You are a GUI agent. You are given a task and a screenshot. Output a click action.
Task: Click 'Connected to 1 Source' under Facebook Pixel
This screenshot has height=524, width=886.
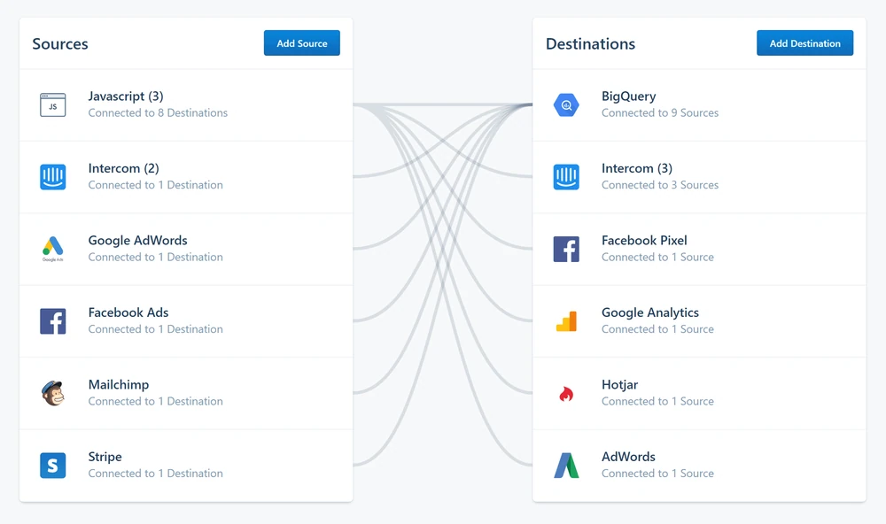(657, 257)
